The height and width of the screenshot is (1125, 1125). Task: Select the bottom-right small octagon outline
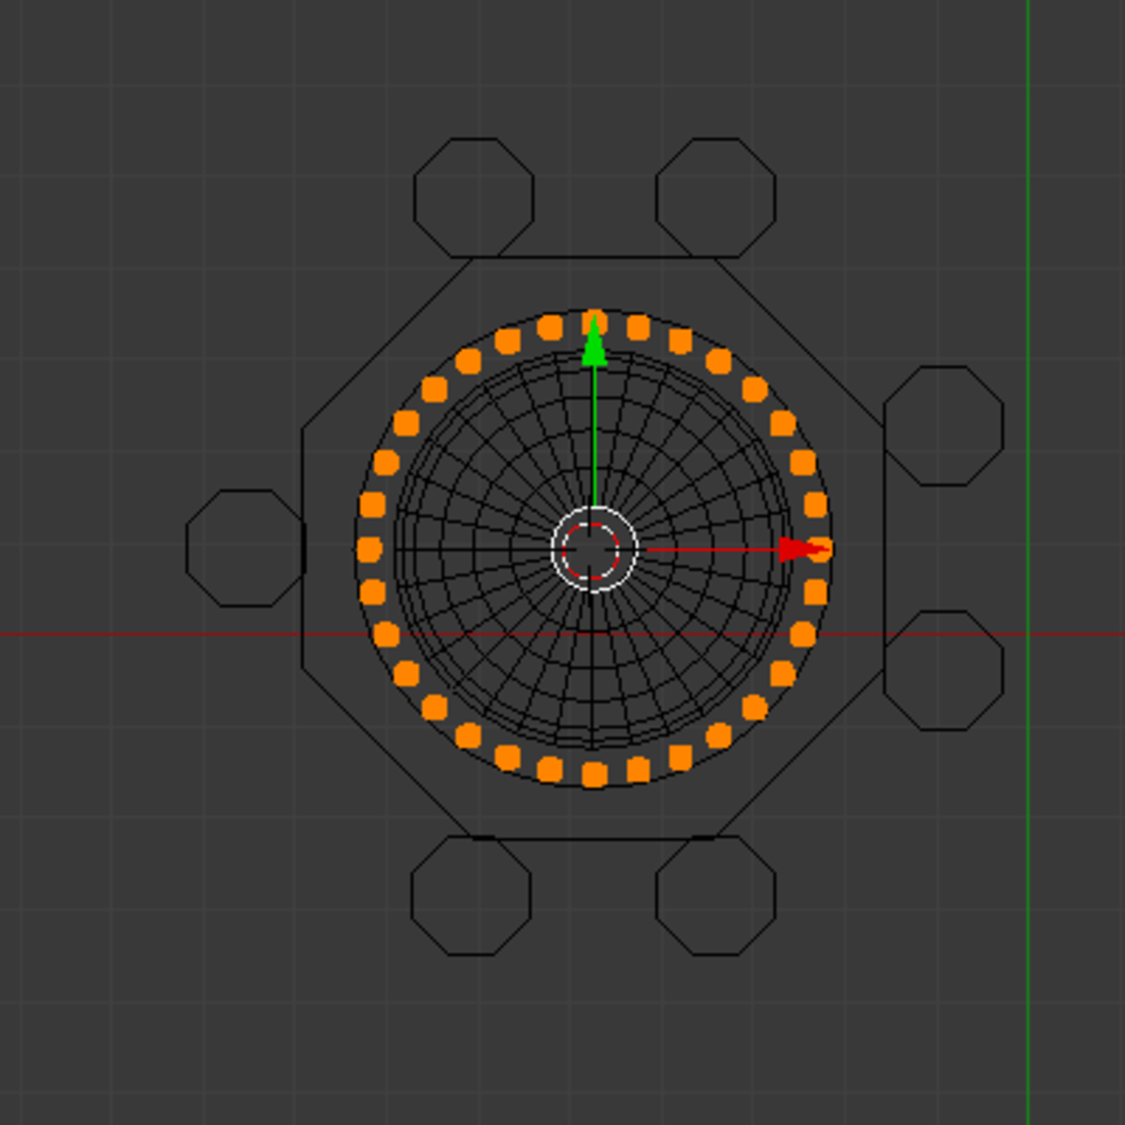(715, 895)
